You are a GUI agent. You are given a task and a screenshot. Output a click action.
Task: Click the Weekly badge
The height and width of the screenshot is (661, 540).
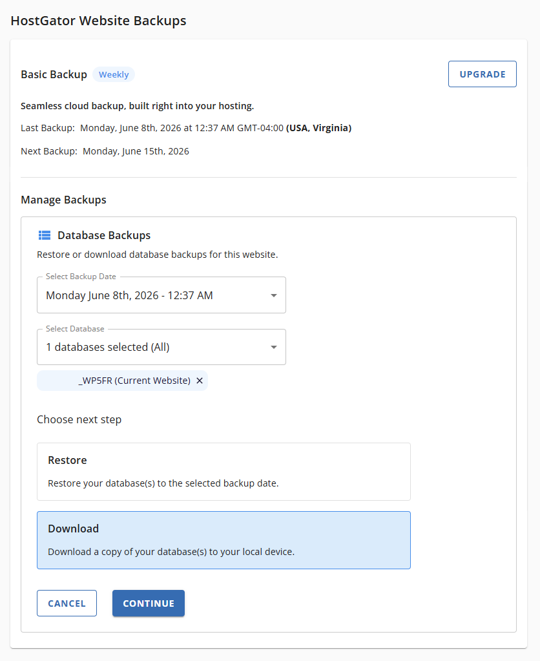(x=114, y=74)
